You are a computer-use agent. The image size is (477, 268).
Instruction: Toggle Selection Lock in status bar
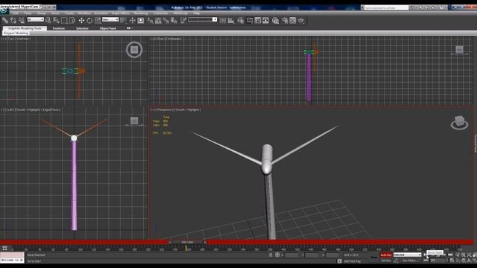(271, 255)
